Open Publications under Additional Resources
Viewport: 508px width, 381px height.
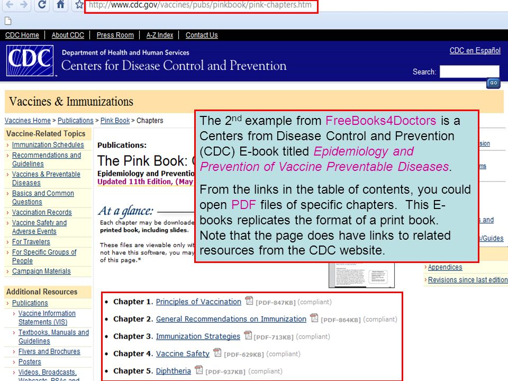point(30,303)
